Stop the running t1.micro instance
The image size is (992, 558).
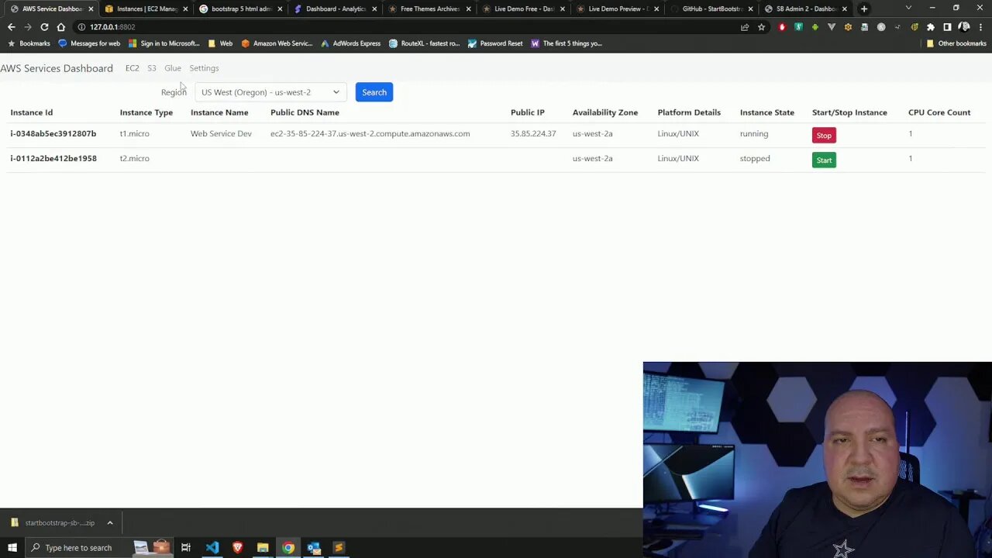click(x=824, y=135)
